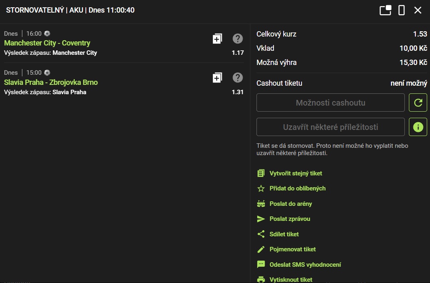This screenshot has height=283, width=430.
Task: Click the paper plane send icon
Action: (261, 218)
